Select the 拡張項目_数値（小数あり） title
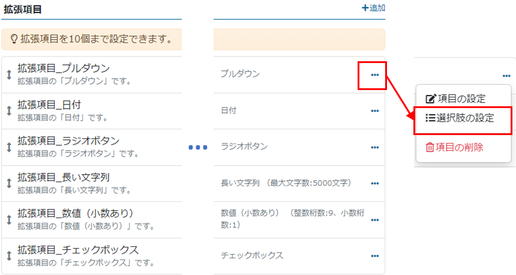516x275 pixels. click(76, 213)
